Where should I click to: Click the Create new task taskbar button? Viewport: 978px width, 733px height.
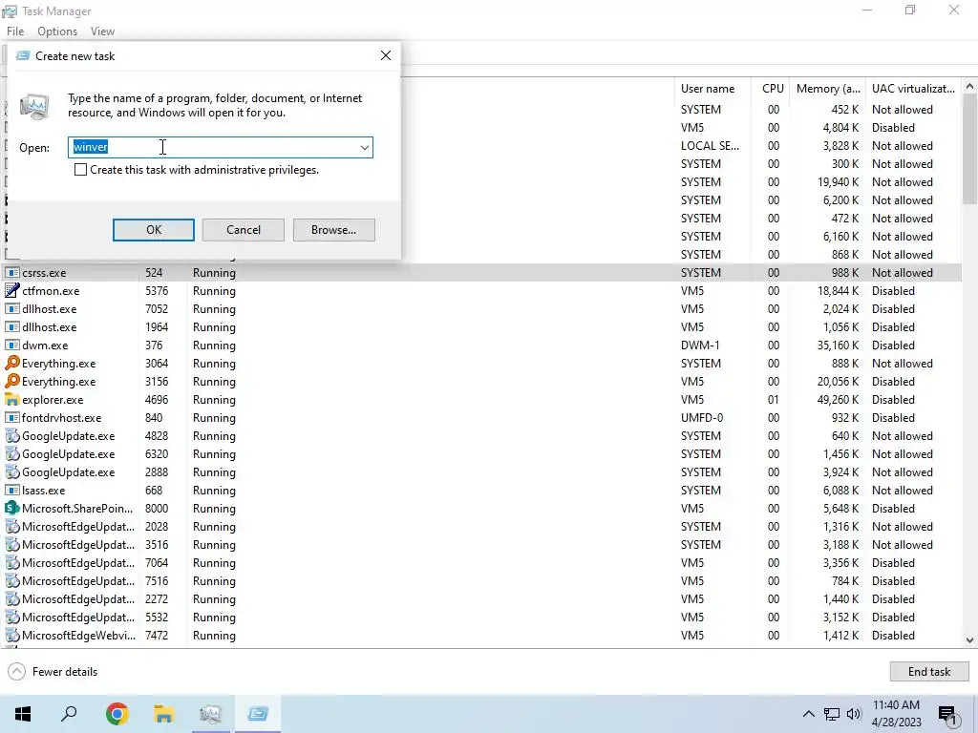[258, 714]
